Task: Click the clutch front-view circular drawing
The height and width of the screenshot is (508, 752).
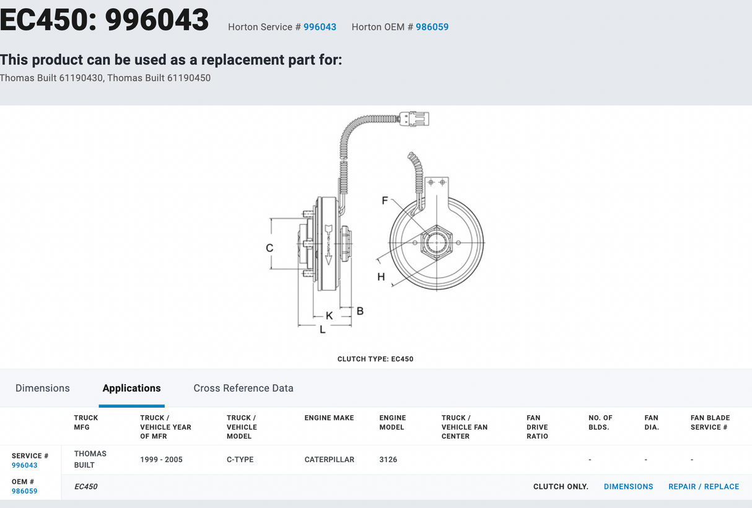Action: tap(437, 243)
